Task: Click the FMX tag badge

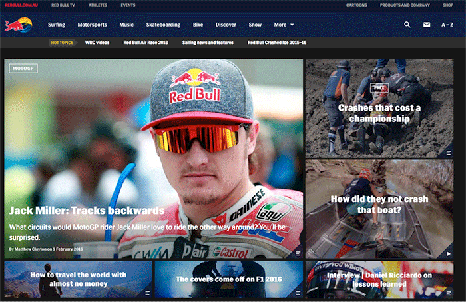Action: pos(379,88)
